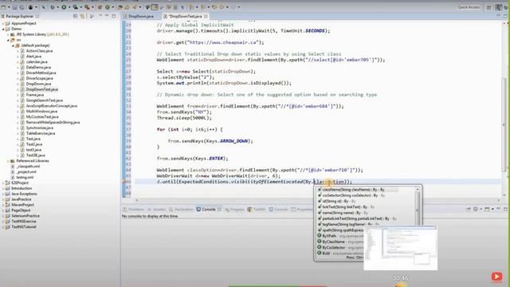The height and width of the screenshot is (287, 510).
Task: Expand the AppiumProject node
Action: pyautogui.click(x=3, y=23)
